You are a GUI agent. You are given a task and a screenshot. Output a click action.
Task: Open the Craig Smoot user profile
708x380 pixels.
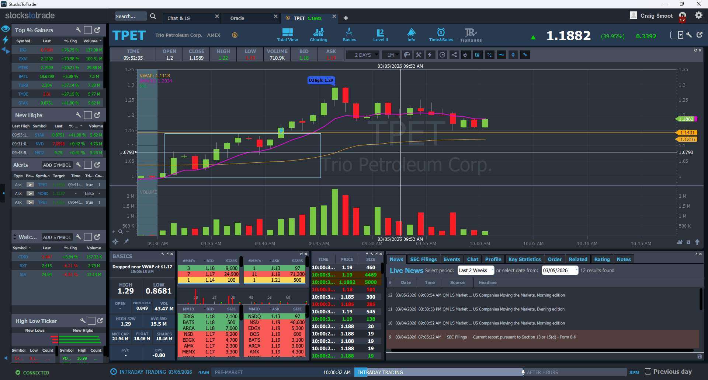652,15
